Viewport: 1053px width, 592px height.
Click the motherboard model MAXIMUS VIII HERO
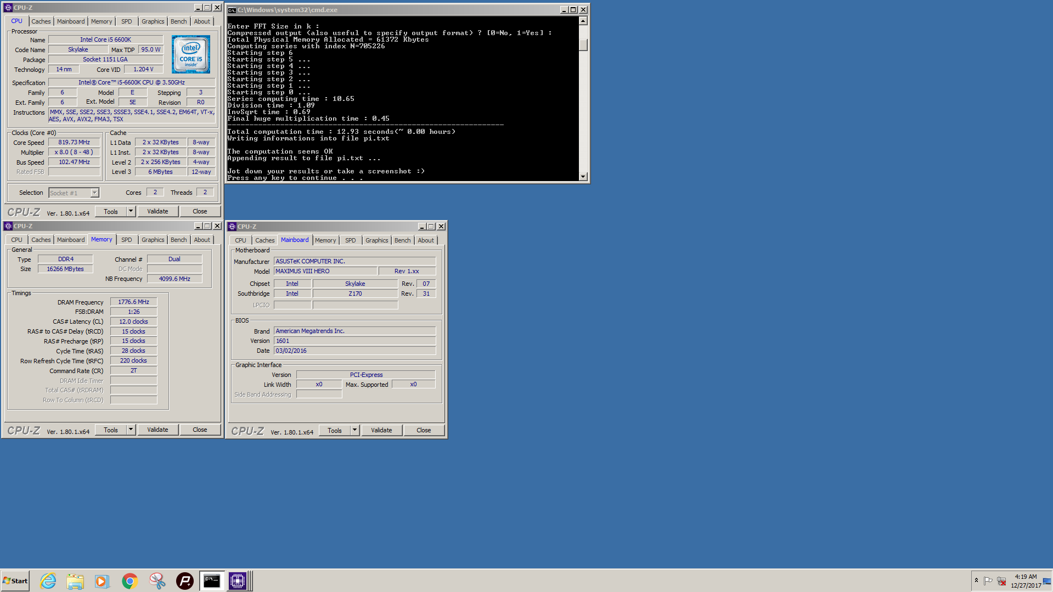[325, 271]
